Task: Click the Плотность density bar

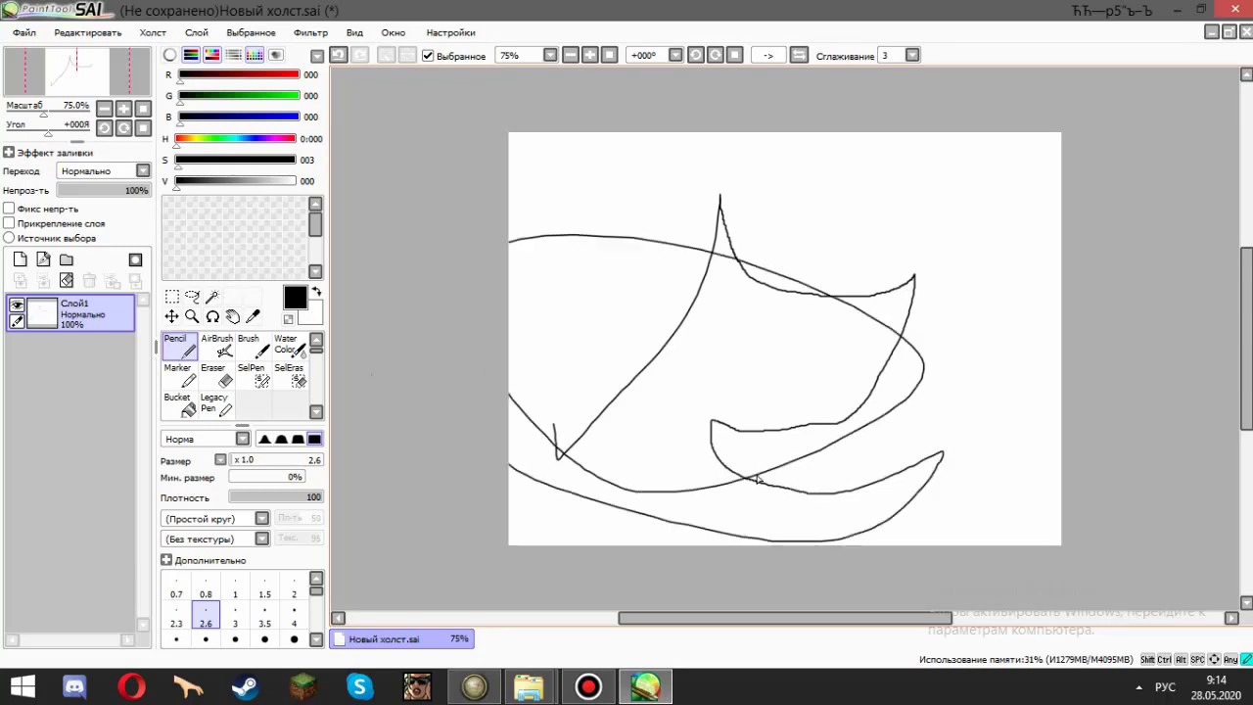Action: pos(275,497)
